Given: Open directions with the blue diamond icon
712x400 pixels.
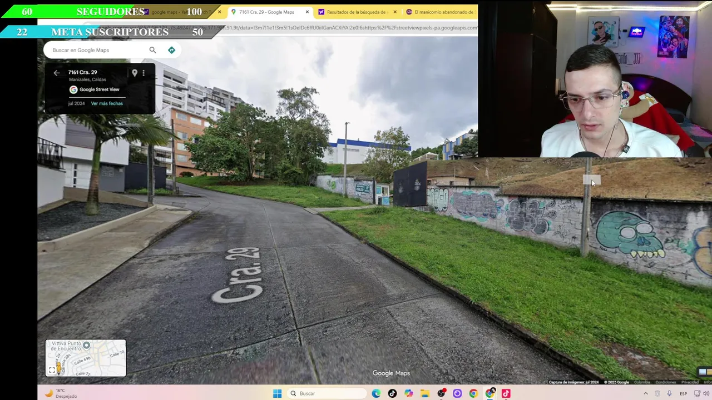Looking at the screenshot, I should coord(171,50).
